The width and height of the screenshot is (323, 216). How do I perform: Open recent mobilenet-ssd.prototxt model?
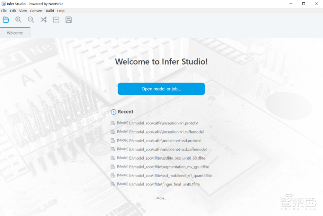pos(165,141)
